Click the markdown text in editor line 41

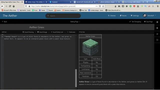click(38, 38)
